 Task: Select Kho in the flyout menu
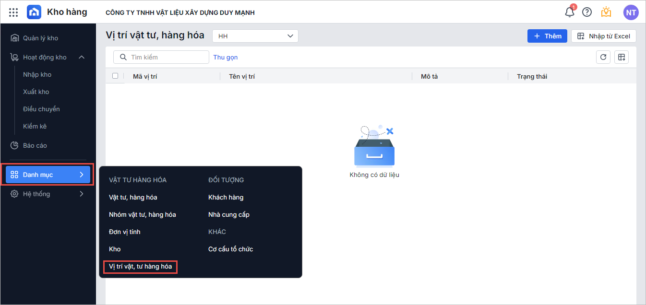(115, 249)
